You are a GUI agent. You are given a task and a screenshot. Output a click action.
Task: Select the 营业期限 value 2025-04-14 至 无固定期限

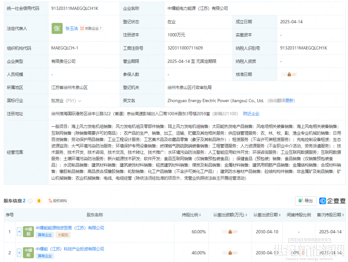point(192,61)
